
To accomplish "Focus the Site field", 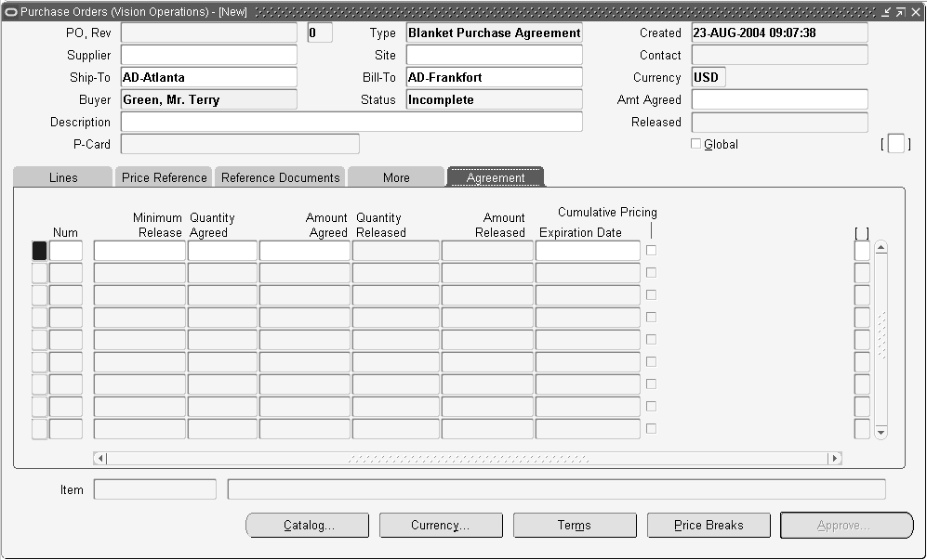I will pos(495,55).
